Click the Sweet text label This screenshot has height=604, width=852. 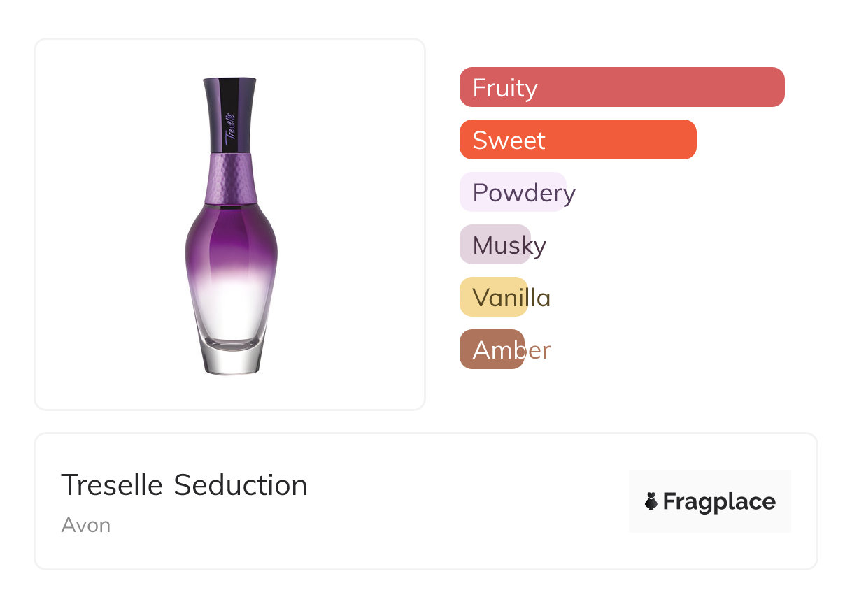pyautogui.click(x=509, y=141)
